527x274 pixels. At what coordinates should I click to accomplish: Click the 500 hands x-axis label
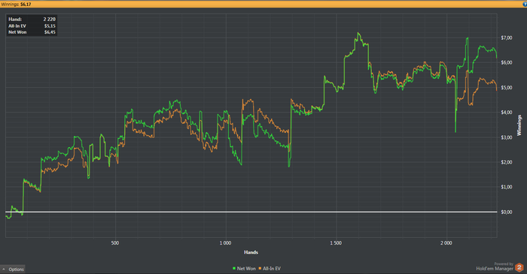115,243
